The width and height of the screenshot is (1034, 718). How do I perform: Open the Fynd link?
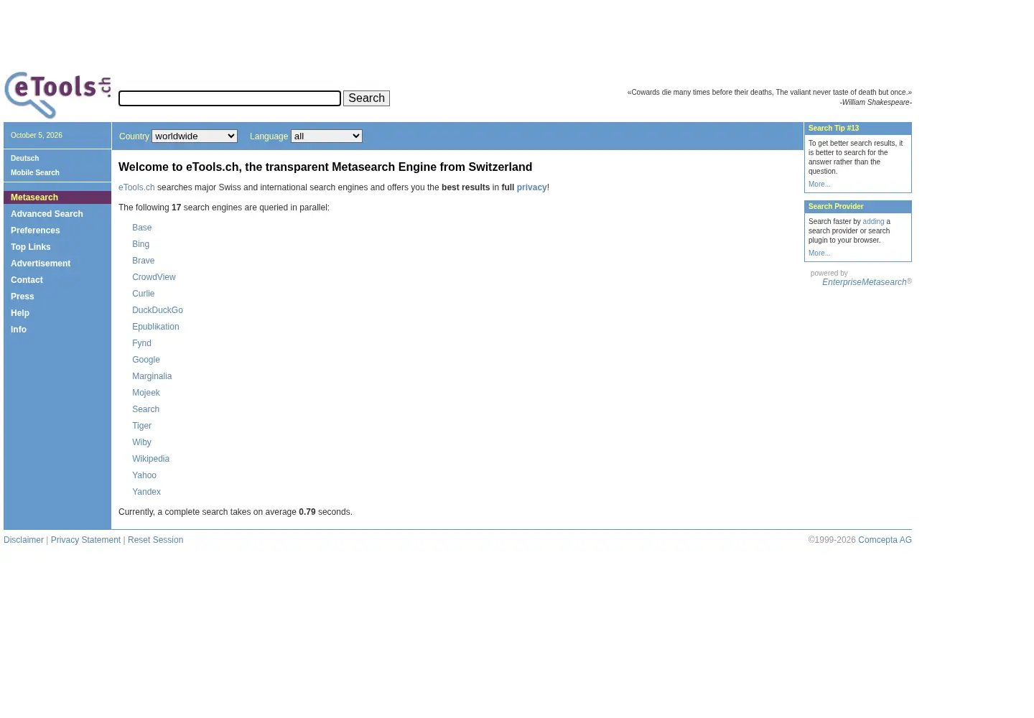click(142, 343)
